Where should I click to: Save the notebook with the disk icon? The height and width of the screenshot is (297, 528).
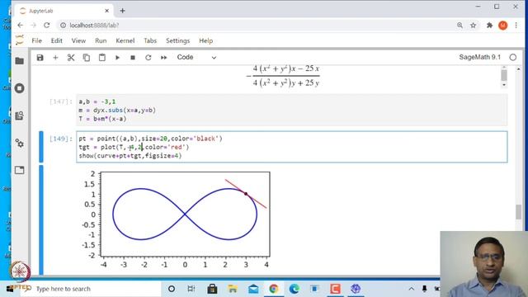[x=40, y=57]
